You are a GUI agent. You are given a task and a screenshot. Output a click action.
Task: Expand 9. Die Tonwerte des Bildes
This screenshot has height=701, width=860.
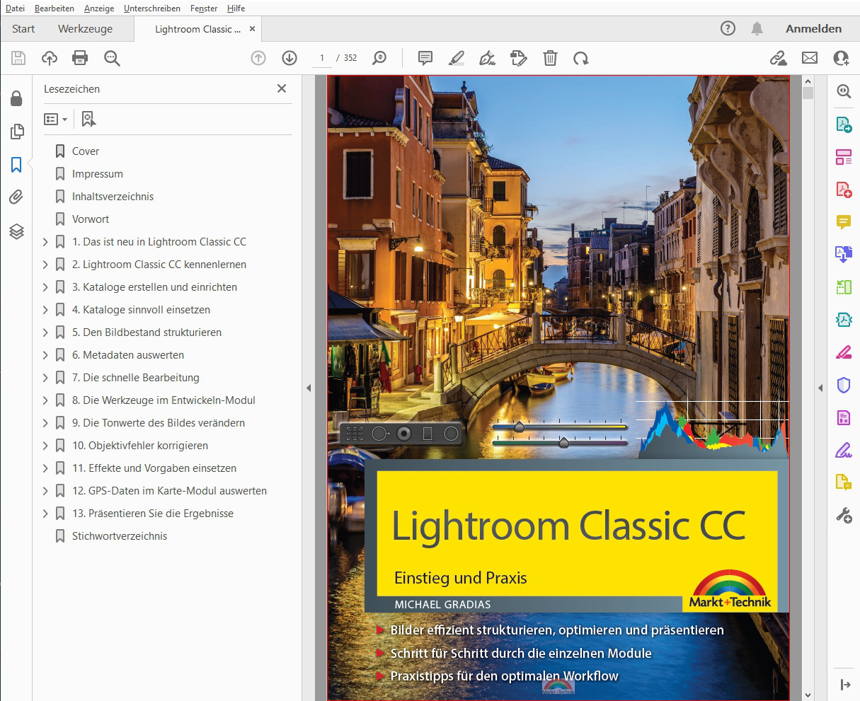click(45, 423)
